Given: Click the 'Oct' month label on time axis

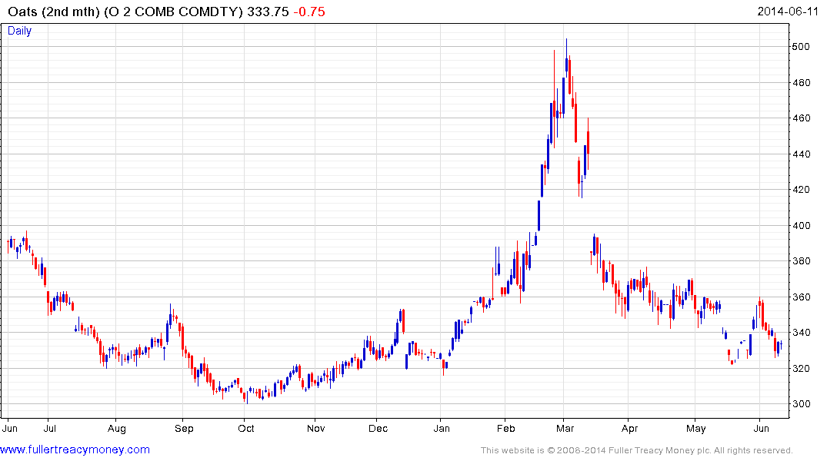Looking at the screenshot, I should tap(245, 428).
